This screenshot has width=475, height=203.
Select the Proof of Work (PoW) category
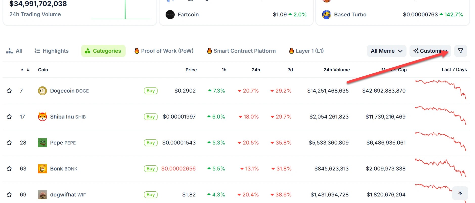point(164,51)
